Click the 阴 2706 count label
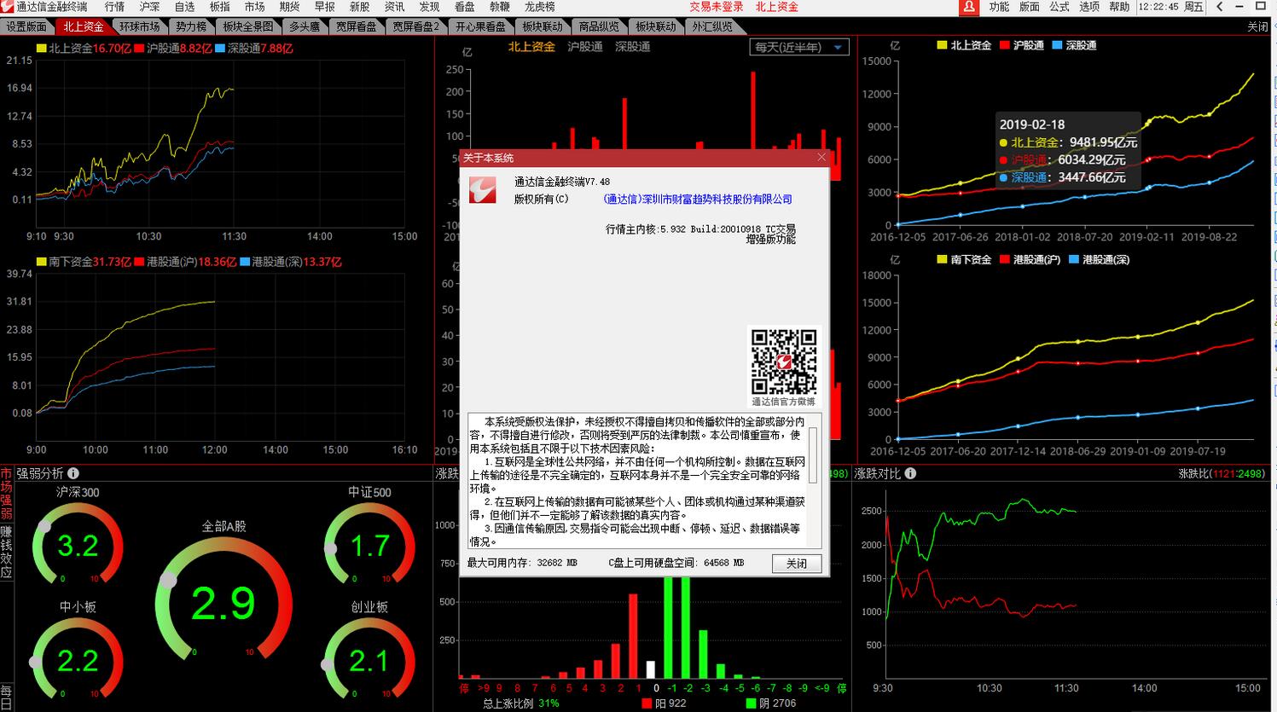Viewport: 1277px width, 712px height. (x=777, y=703)
